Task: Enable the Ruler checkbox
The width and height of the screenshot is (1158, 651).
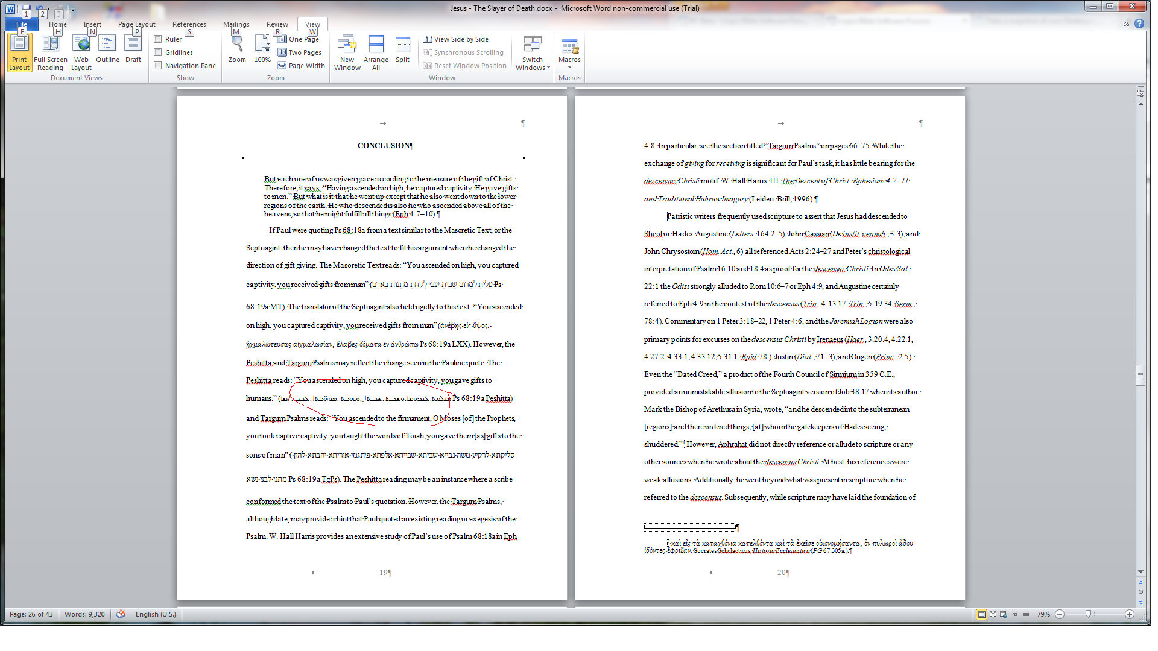Action: tap(158, 39)
